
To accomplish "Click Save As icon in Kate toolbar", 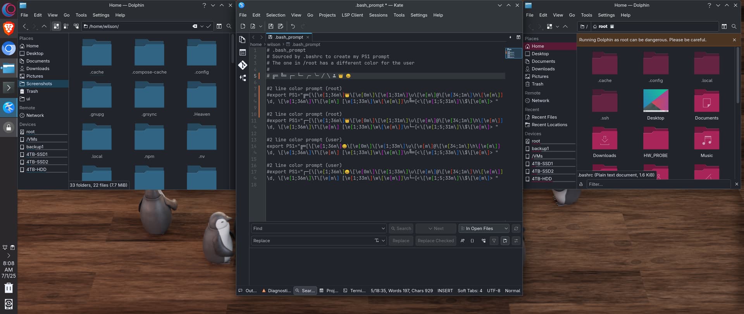I will click(x=281, y=26).
